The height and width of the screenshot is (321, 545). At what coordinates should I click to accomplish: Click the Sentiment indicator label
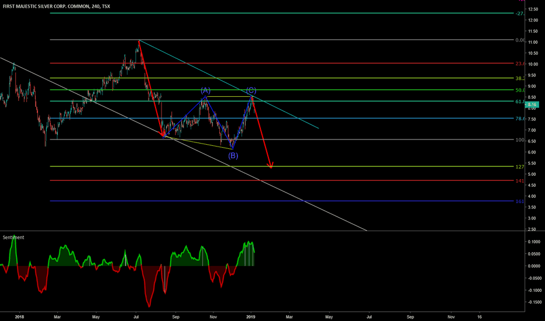[x=13, y=238]
